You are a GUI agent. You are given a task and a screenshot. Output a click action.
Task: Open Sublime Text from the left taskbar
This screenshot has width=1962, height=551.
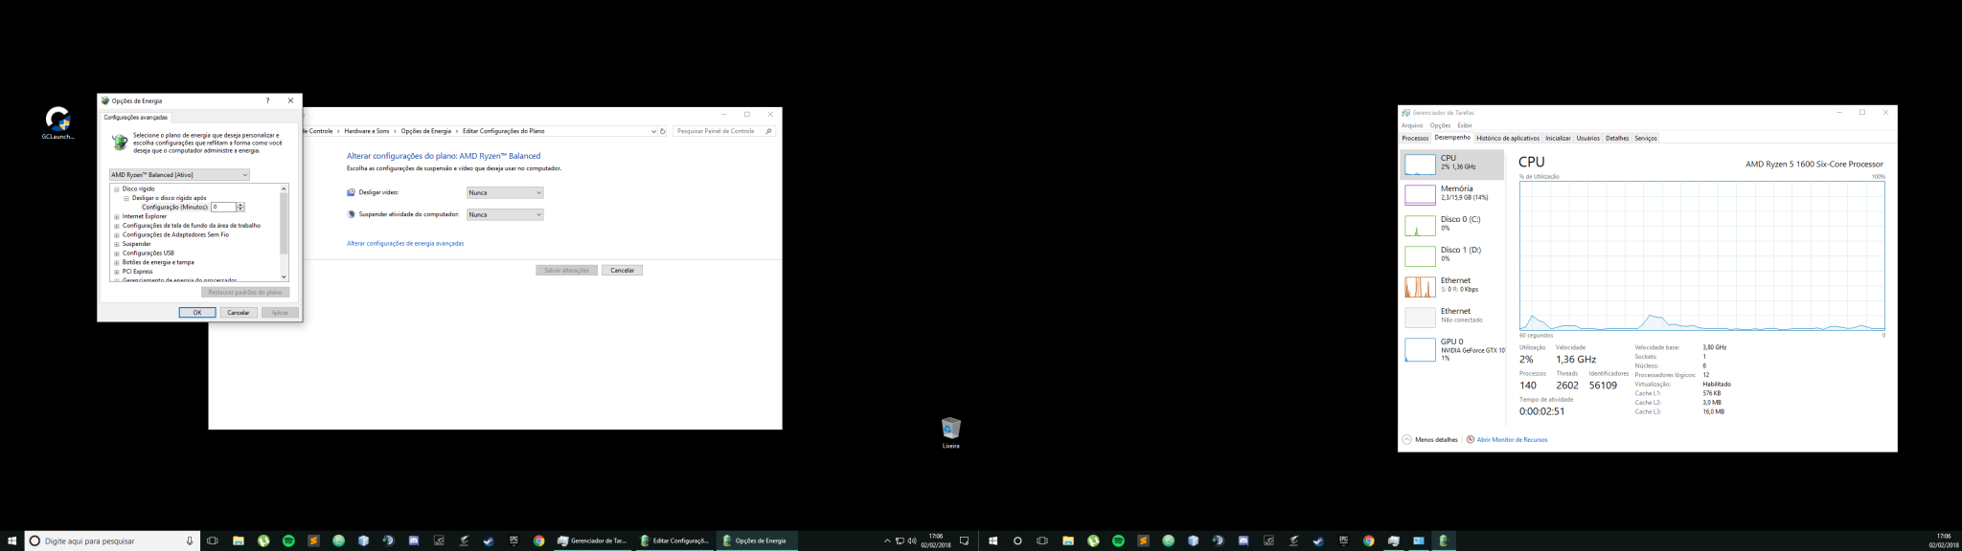click(x=313, y=540)
